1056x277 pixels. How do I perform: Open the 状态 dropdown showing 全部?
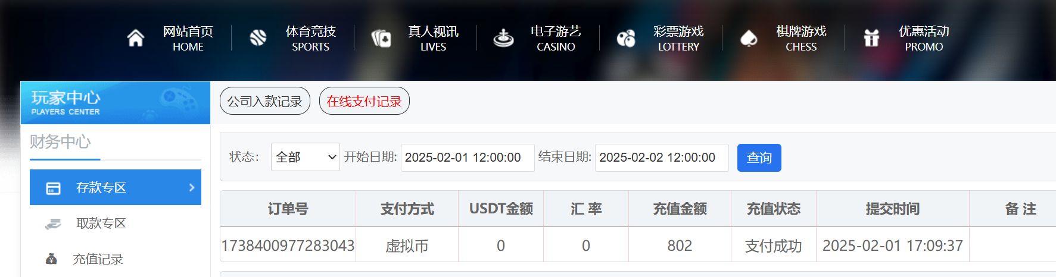pos(305,157)
